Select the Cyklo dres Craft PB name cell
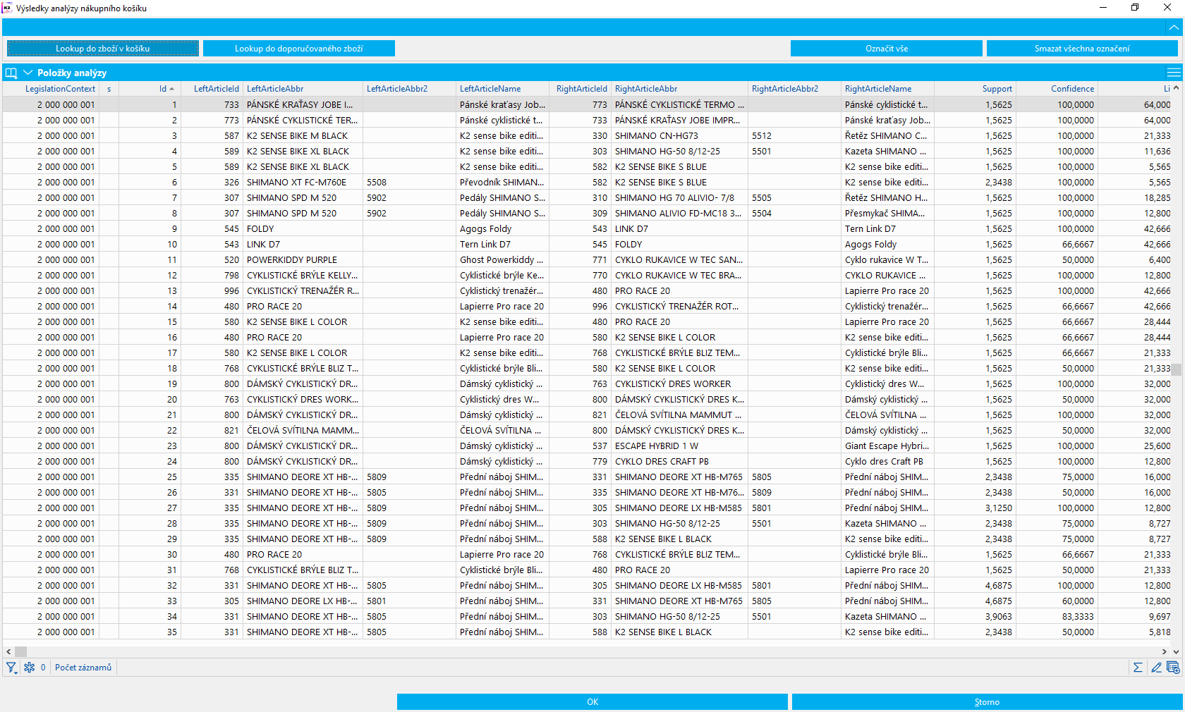 pos(888,461)
